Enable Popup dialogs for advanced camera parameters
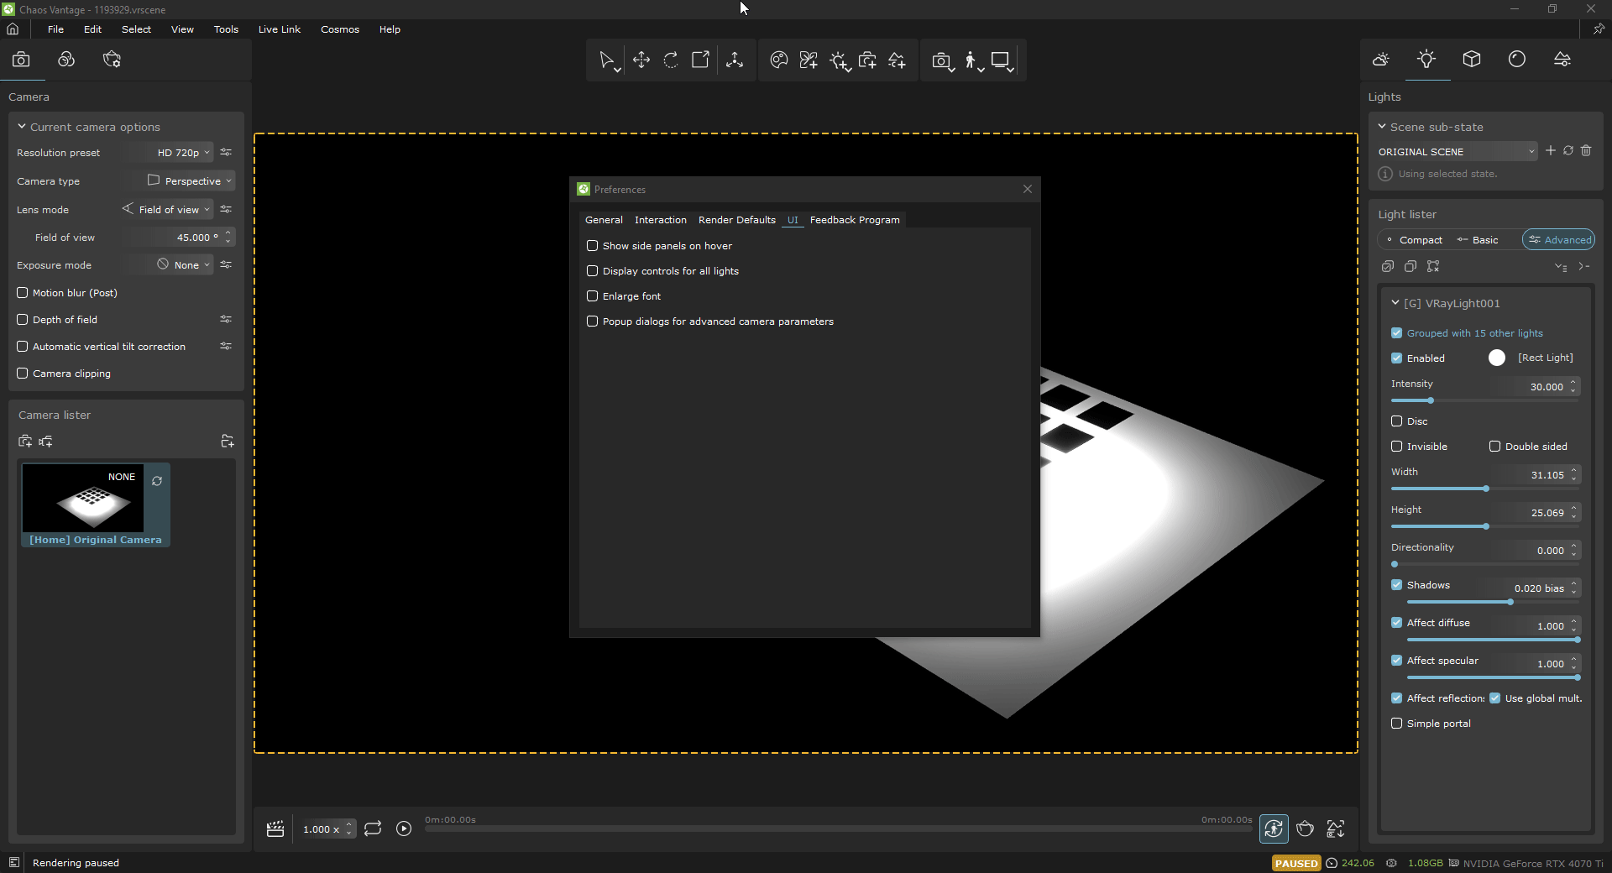 pyautogui.click(x=592, y=321)
